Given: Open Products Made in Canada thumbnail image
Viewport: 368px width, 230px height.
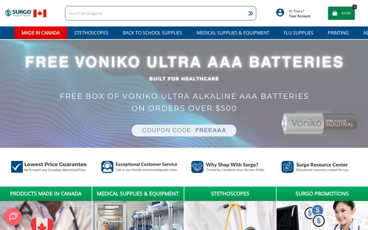Looking at the screenshot, I should pyautogui.click(x=46, y=216).
